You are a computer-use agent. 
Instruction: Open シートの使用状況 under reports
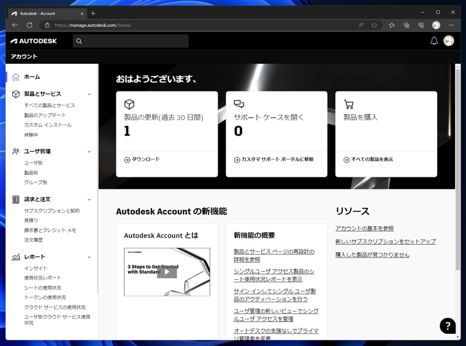[x=43, y=288]
